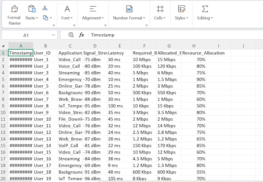This screenshot has height=182, width=263.
Task: Click the Voice_Call cell
Action: (x=70, y=66)
